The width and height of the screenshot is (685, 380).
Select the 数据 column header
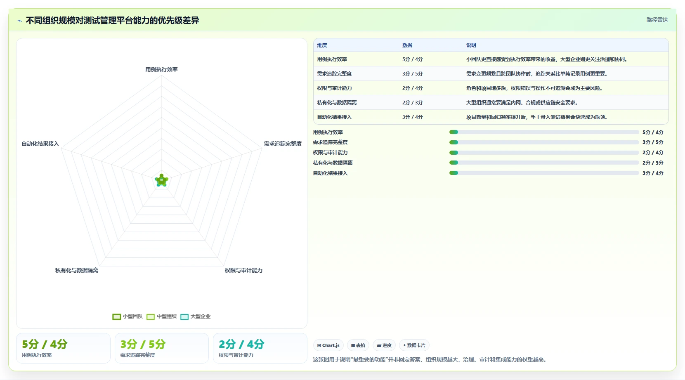pos(407,45)
